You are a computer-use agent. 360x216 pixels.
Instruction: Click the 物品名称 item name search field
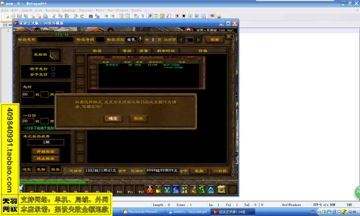tap(55, 40)
